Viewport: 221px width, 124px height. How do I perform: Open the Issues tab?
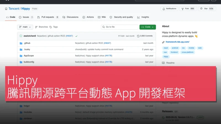(x=26, y=17)
